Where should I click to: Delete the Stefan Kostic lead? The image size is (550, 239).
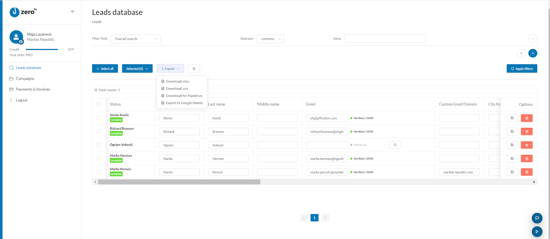(527, 118)
